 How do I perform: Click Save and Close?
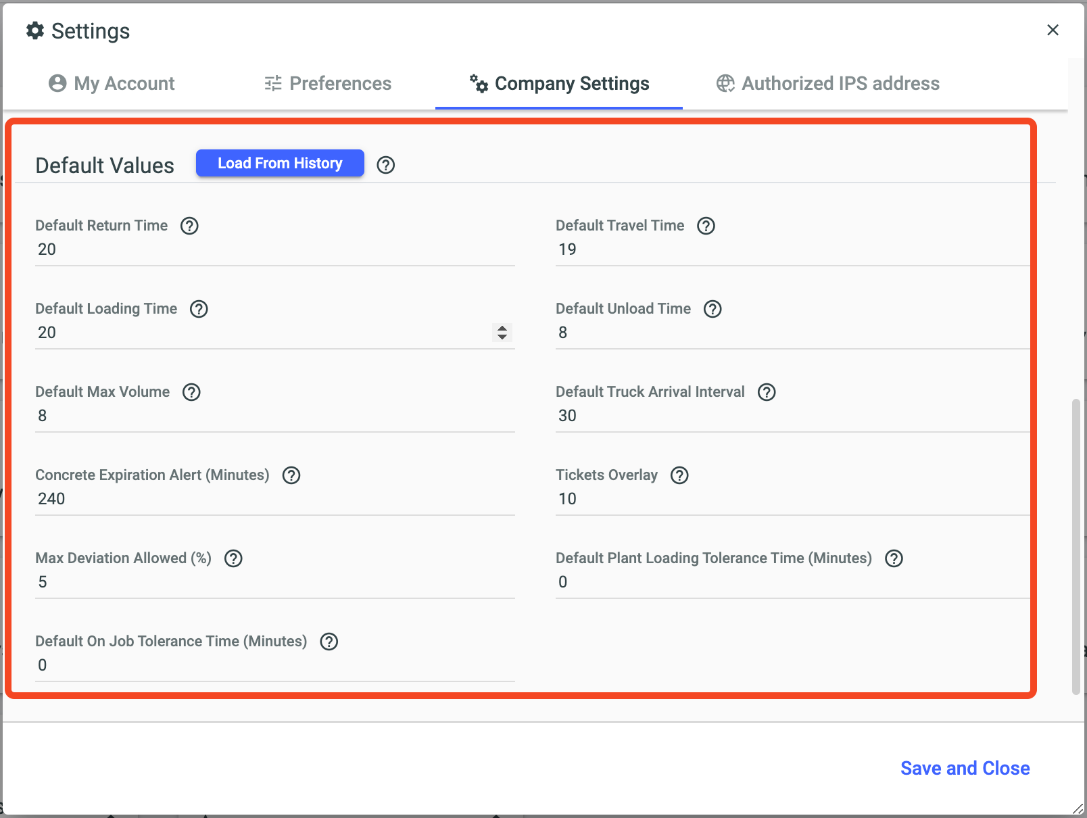click(x=965, y=768)
